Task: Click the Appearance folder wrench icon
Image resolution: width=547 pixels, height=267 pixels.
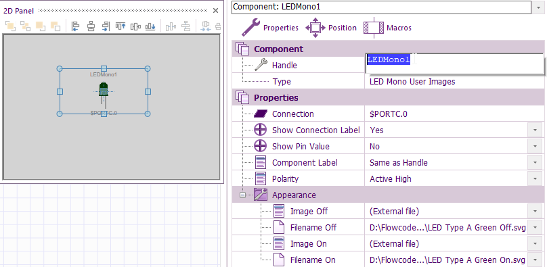Action: point(261,195)
